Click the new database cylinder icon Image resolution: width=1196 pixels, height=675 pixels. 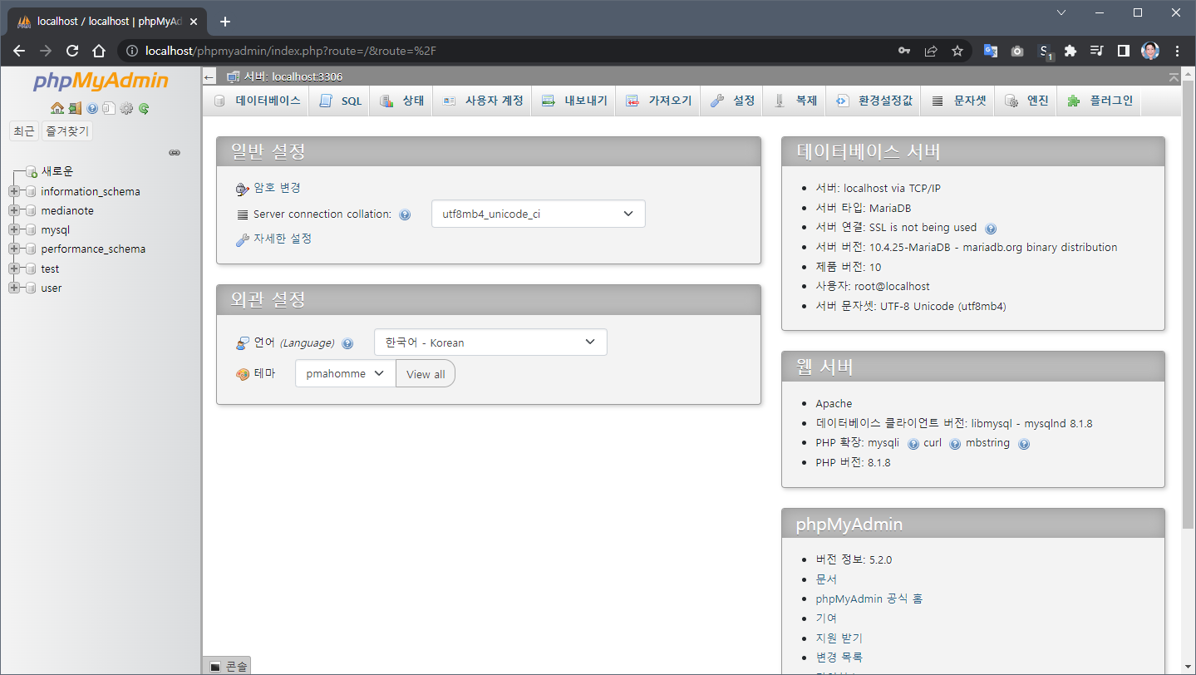(32, 172)
